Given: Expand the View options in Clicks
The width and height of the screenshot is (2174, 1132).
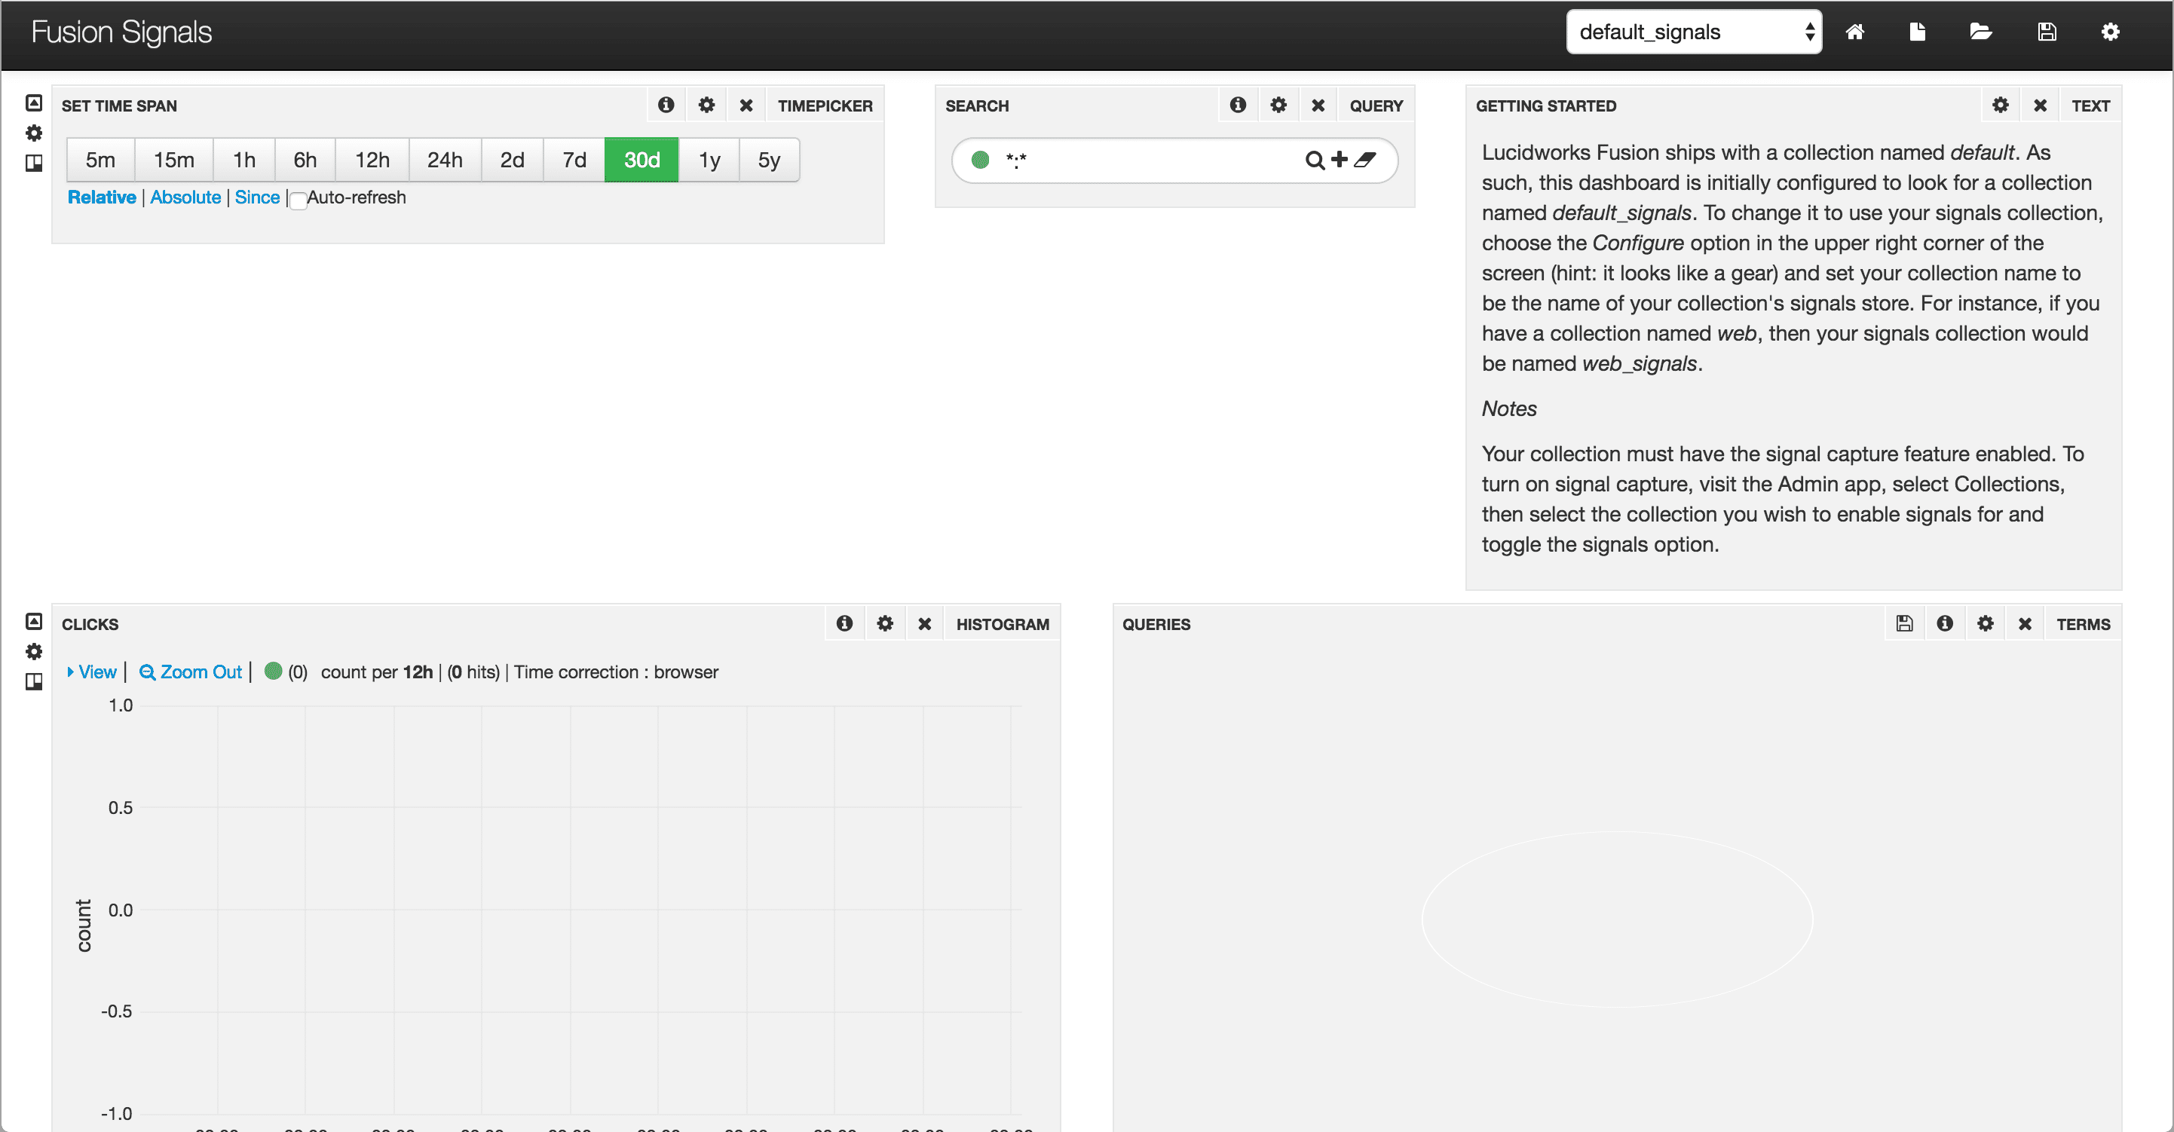Looking at the screenshot, I should [91, 672].
